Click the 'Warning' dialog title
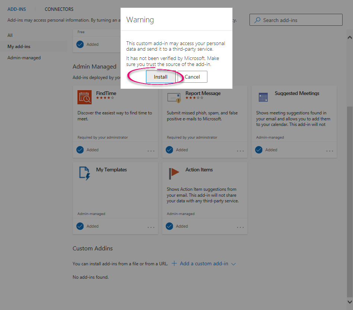 pos(140,20)
